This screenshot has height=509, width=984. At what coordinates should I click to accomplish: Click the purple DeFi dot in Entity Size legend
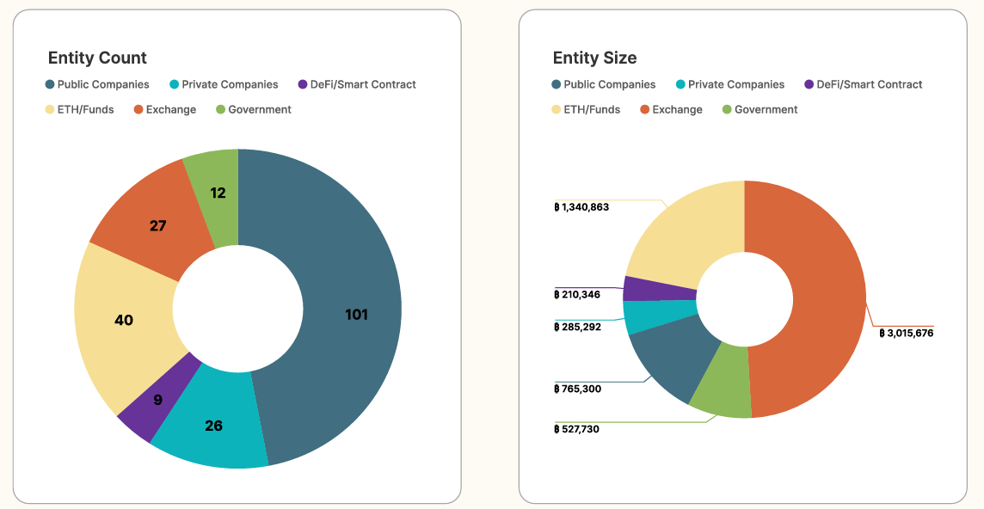pyautogui.click(x=809, y=84)
